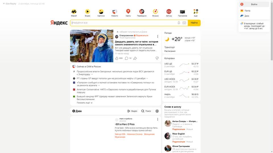Open Поиск in the Дзен bar

(146, 111)
